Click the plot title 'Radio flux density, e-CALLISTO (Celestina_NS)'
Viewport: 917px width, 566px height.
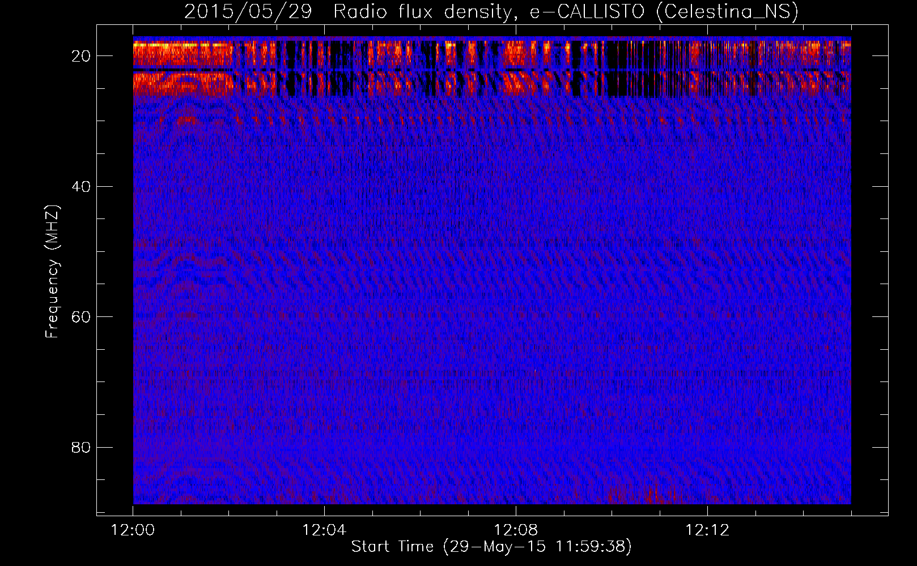pyautogui.click(x=566, y=12)
